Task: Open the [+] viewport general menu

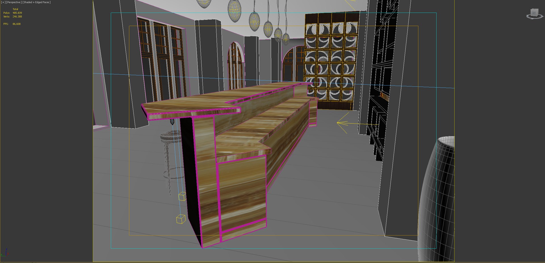Action: point(3,2)
